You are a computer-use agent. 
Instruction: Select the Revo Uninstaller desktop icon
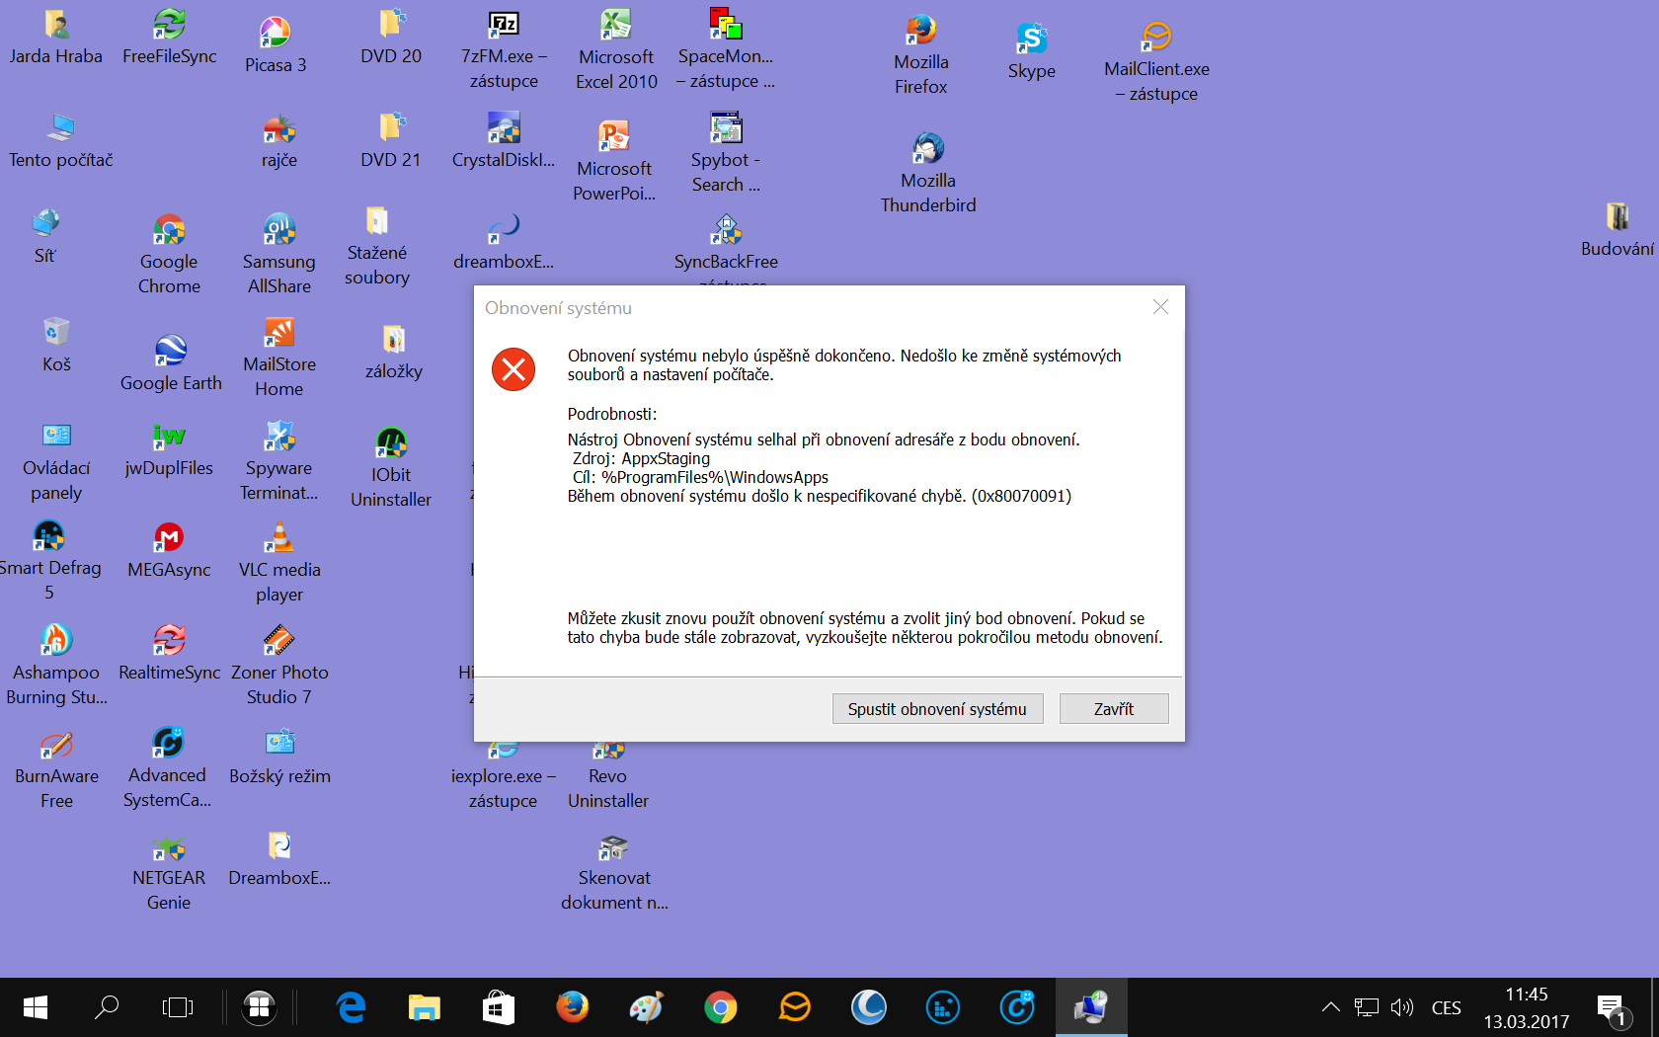point(608,776)
